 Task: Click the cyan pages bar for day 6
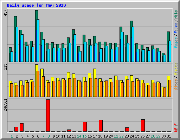(38, 41)
